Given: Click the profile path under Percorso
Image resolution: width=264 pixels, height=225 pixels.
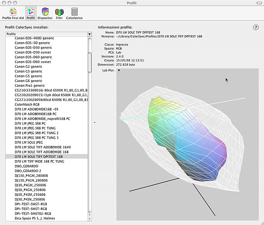Looking at the screenshot, I should pyautogui.click(x=159, y=36).
